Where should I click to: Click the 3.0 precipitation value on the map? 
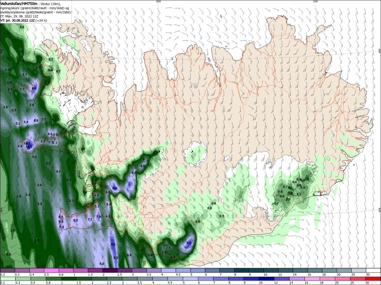[19, 196]
